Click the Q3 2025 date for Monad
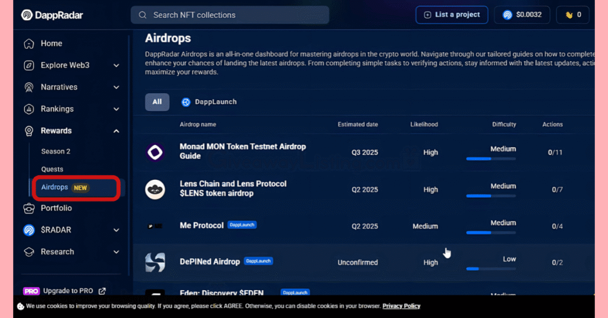The width and height of the screenshot is (608, 318). [x=365, y=152]
